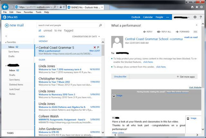Show only messages sent to me
This screenshot has height=138, width=206.
(58, 30)
